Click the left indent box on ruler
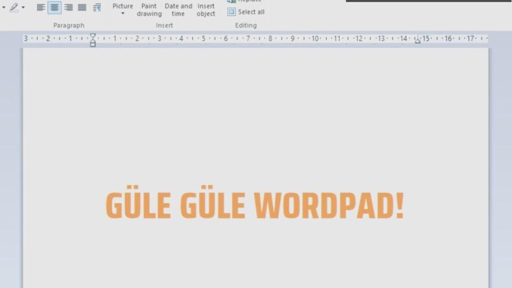Image resolution: width=512 pixels, height=288 pixels. 93,44
